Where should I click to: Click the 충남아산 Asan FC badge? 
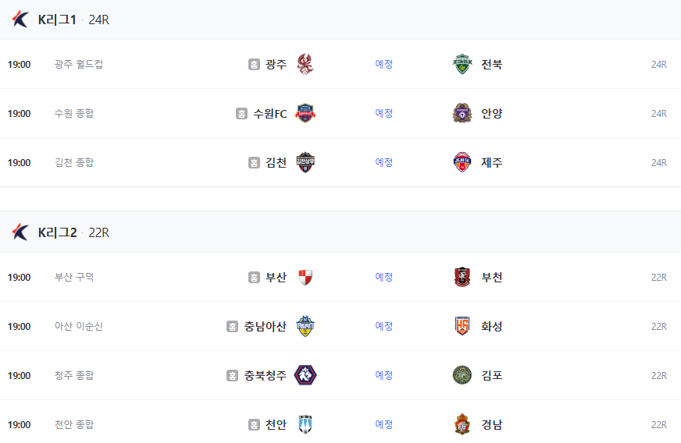tap(305, 326)
